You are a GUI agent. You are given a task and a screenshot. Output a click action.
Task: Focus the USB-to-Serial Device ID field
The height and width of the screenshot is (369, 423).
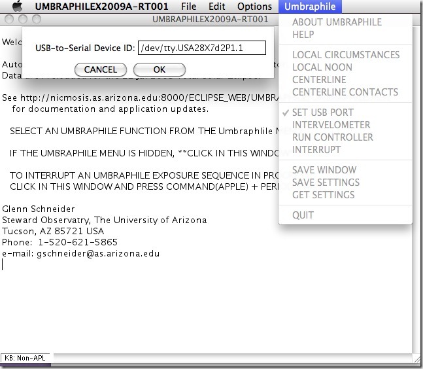(202, 48)
